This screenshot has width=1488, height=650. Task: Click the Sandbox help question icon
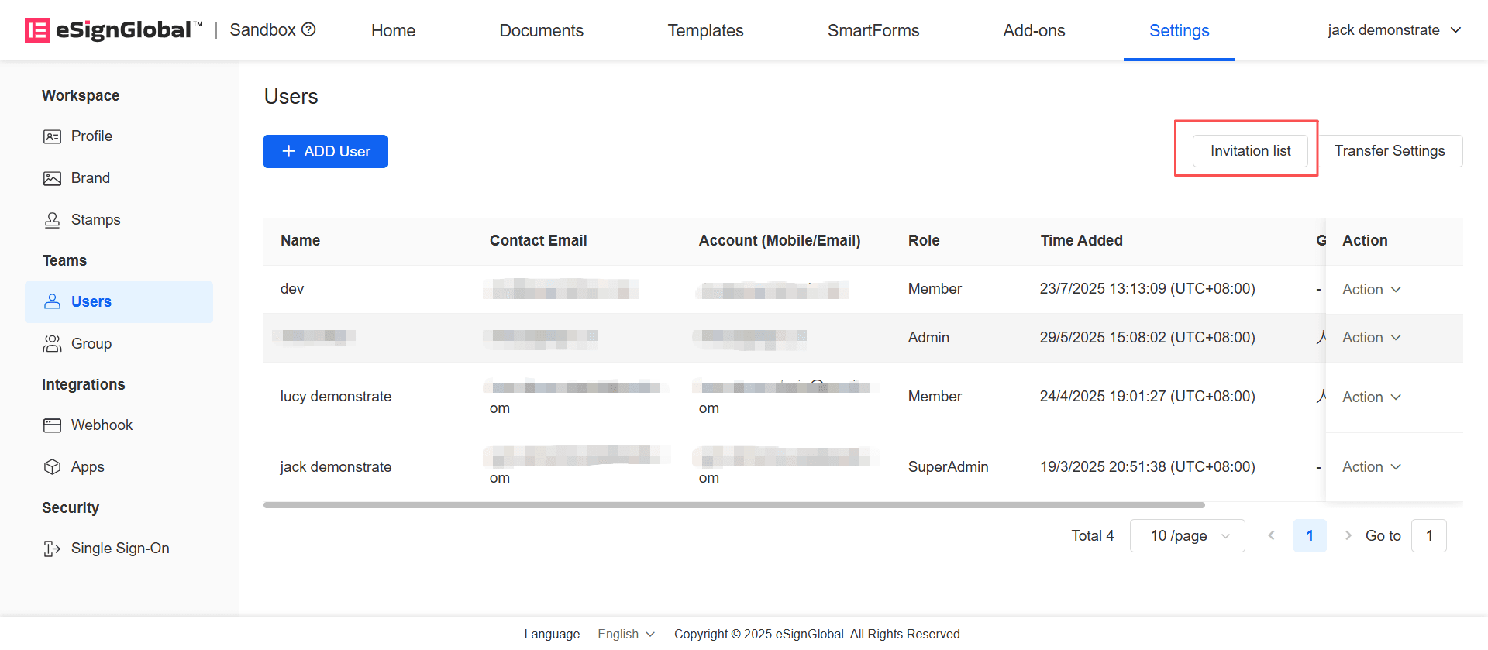(x=308, y=29)
